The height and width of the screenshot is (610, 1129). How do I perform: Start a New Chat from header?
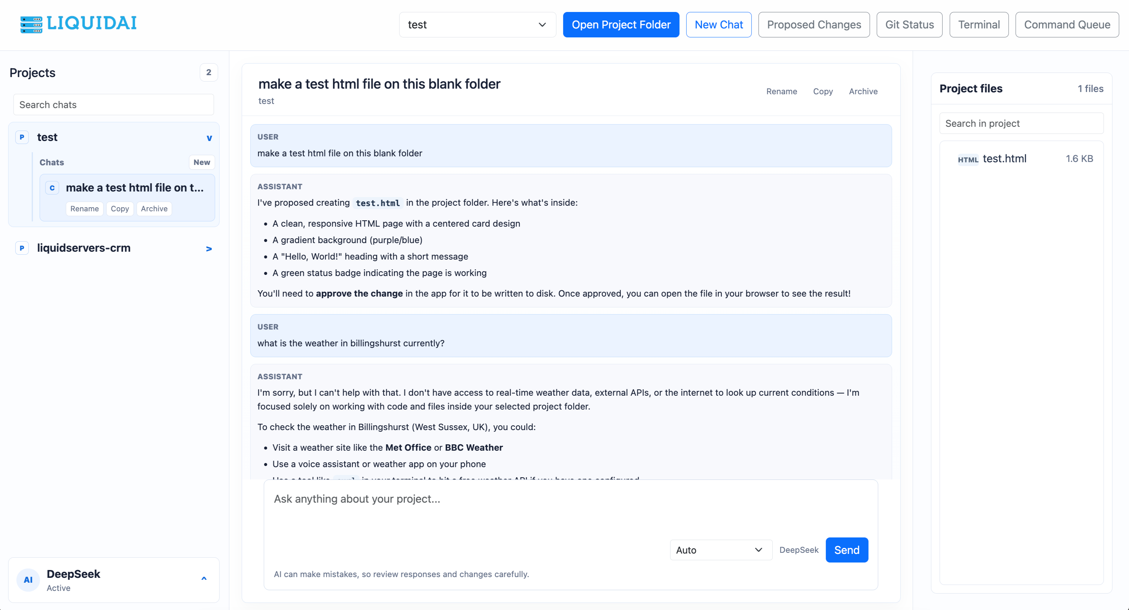[x=719, y=25]
